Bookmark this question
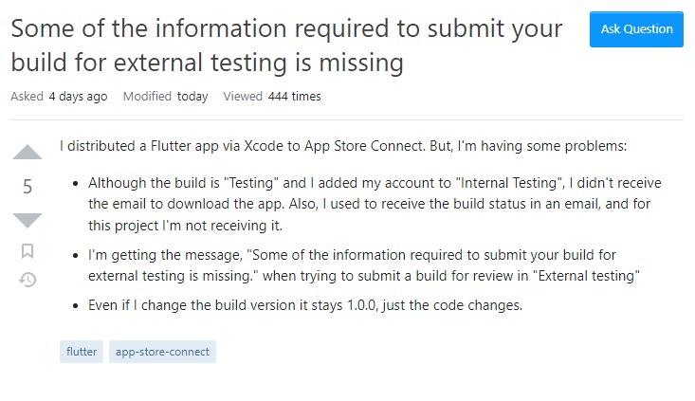This screenshot has height=401, width=695. (27, 251)
